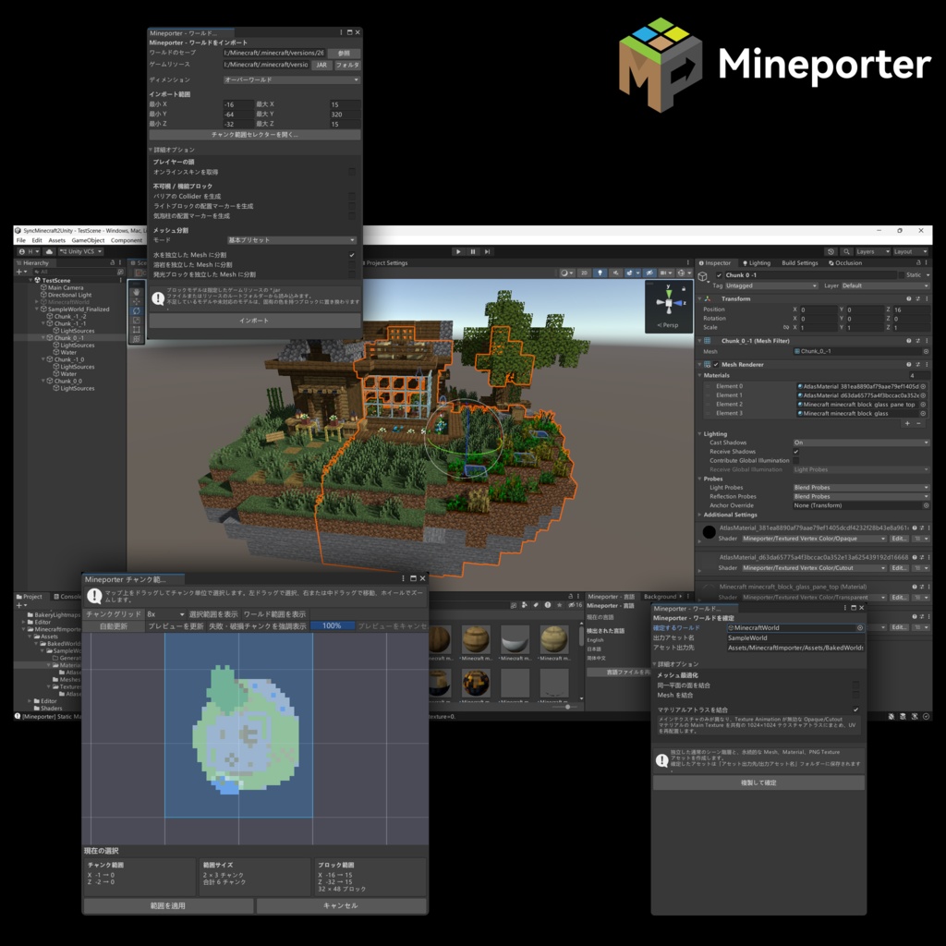Click the Play button in Unity toolbar
Viewport: 946px width, 946px height.
tap(458, 251)
